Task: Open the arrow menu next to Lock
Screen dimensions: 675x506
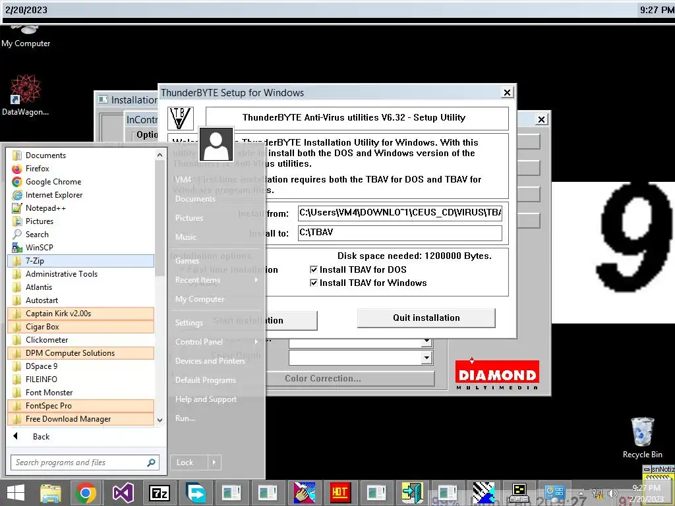Action: pos(214,463)
